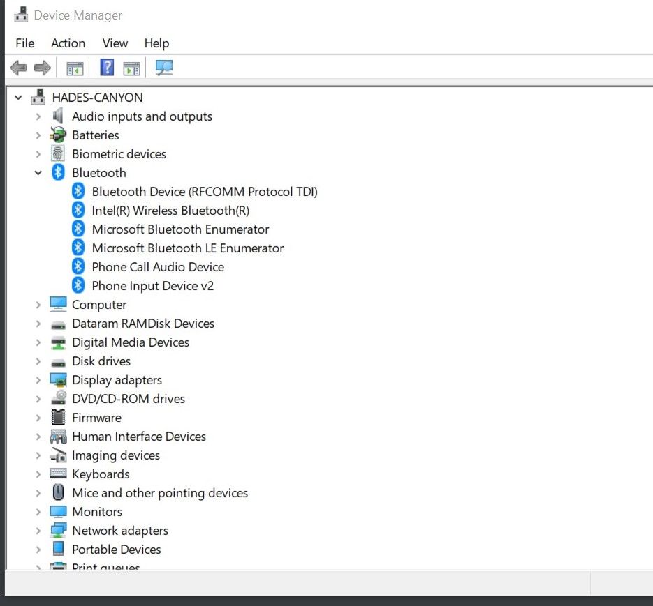Viewport: 653px width, 606px height.
Task: Expand the Network adapters category
Action: [38, 531]
